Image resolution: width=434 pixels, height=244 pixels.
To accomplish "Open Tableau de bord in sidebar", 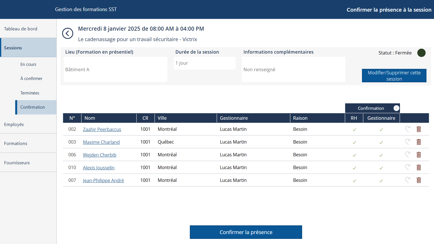I will tap(28, 29).
